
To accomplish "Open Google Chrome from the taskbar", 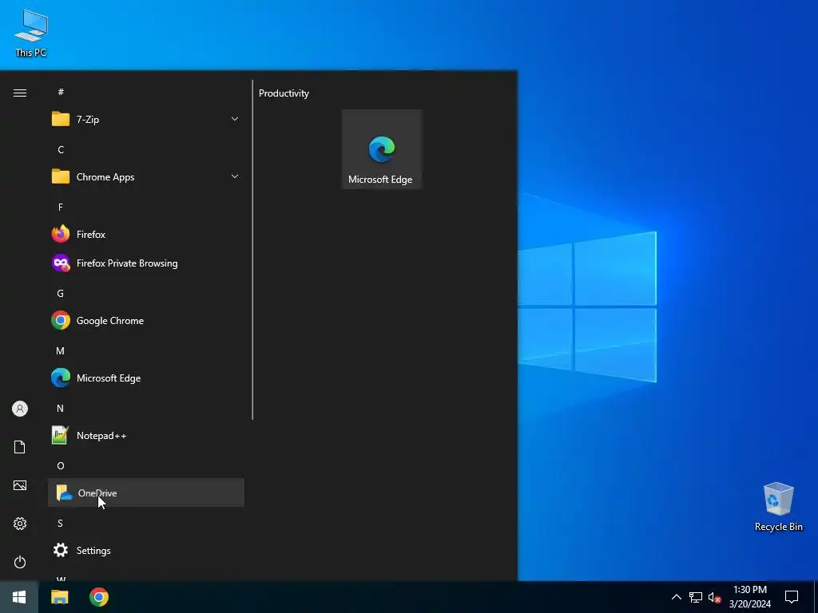I will [98, 597].
